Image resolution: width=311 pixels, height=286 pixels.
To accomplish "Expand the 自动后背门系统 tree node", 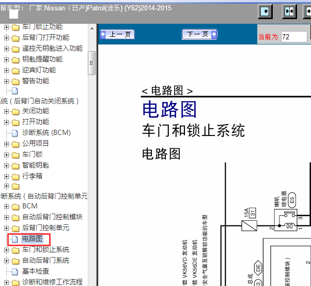I will [x=6, y=261].
